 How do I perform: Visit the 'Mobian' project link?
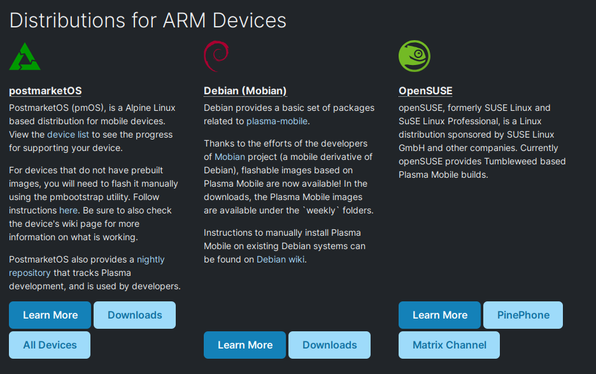coord(230,157)
